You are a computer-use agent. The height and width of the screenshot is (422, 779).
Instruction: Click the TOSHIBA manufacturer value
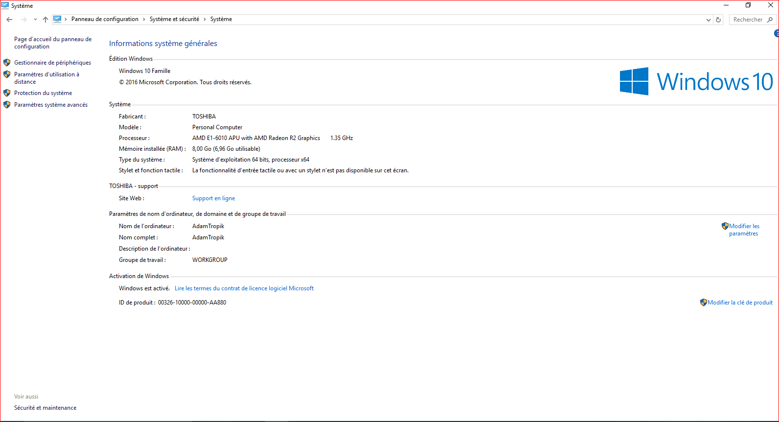point(204,117)
